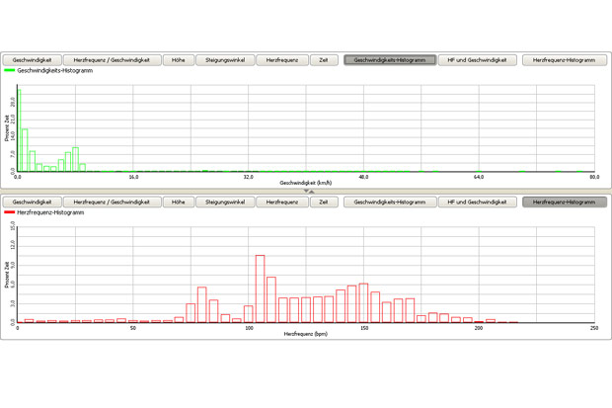Click the active Herzfrequenz-Histogramm tab in bottom panel

[x=564, y=202]
